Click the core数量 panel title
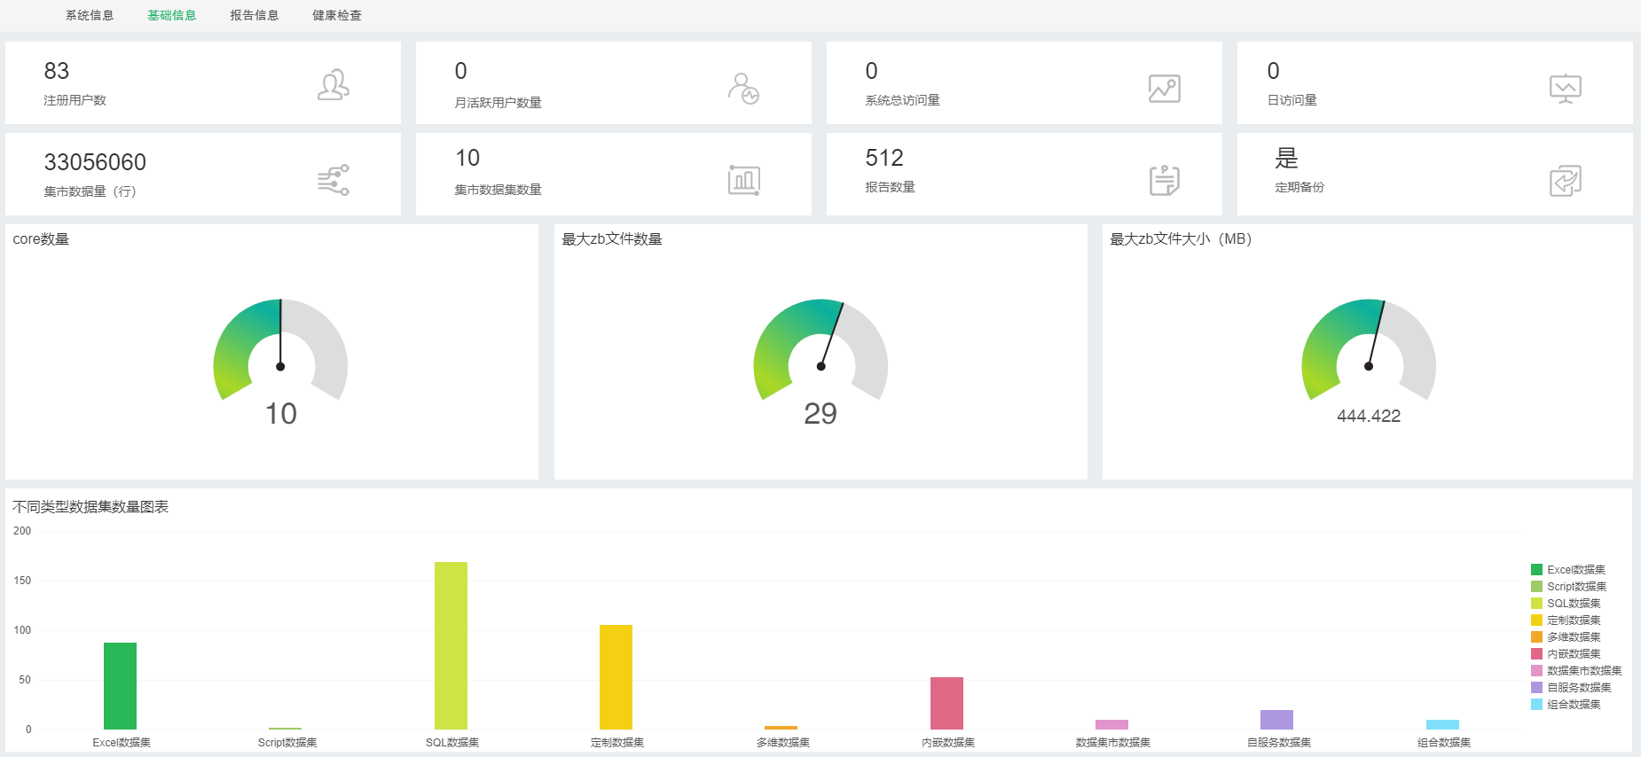The image size is (1641, 757). (41, 239)
